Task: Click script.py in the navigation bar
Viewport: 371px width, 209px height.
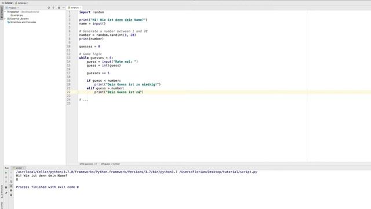Action: (21, 3)
